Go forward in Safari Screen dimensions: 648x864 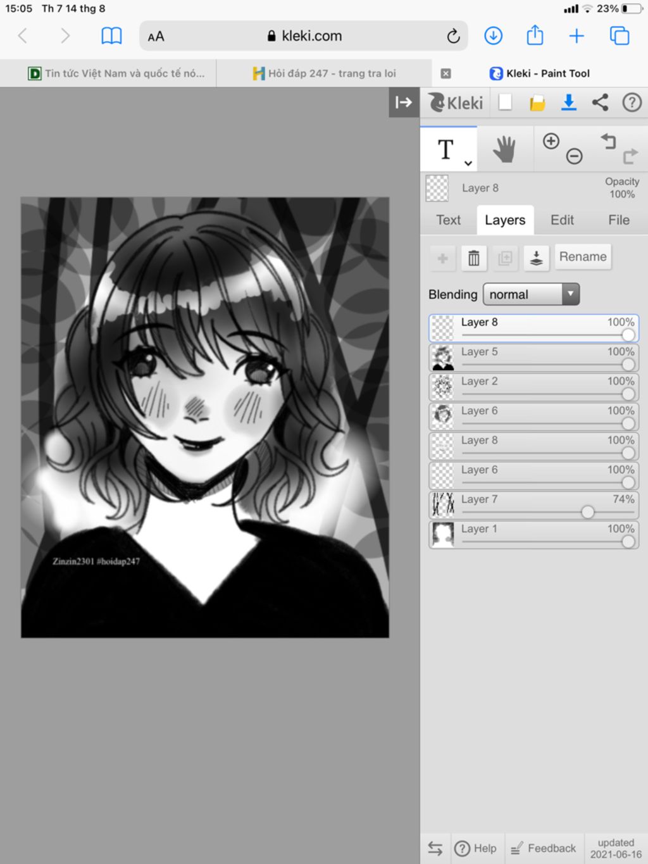[65, 35]
